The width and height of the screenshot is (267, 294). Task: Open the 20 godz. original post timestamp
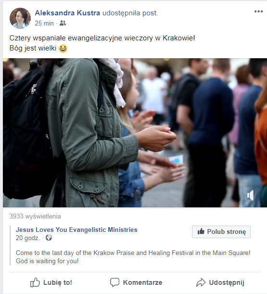point(28,238)
